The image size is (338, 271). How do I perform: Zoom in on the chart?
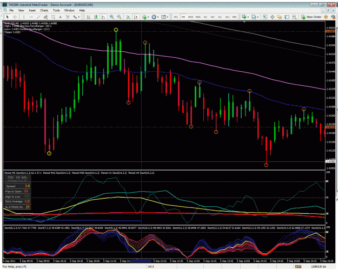(112, 17)
